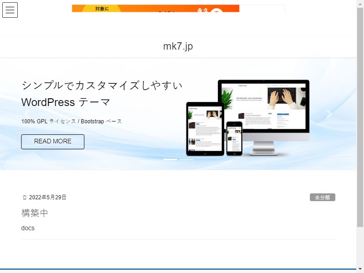Select the first carousel indicator
Image resolution: width=364 pixels, height=273 pixels.
click(x=170, y=160)
